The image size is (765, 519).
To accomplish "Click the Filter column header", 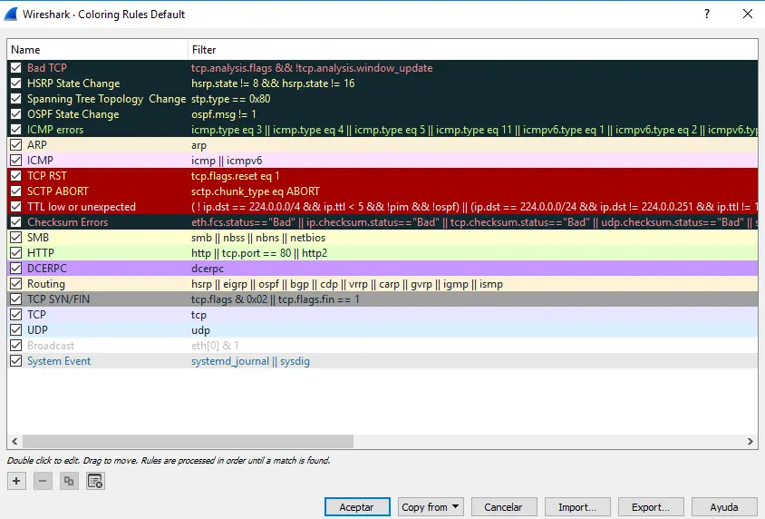I will pos(473,50).
